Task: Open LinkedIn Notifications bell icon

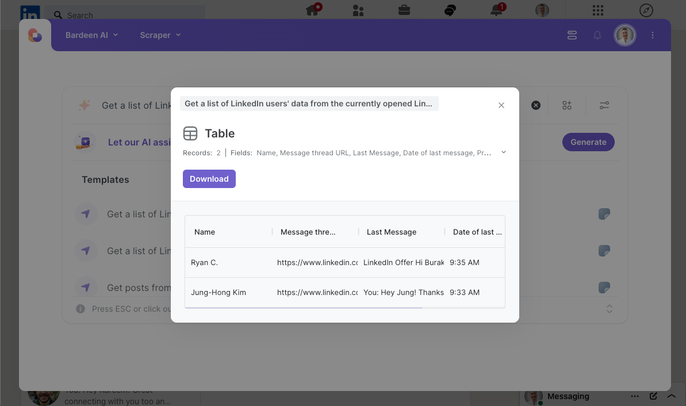Action: 497,10
